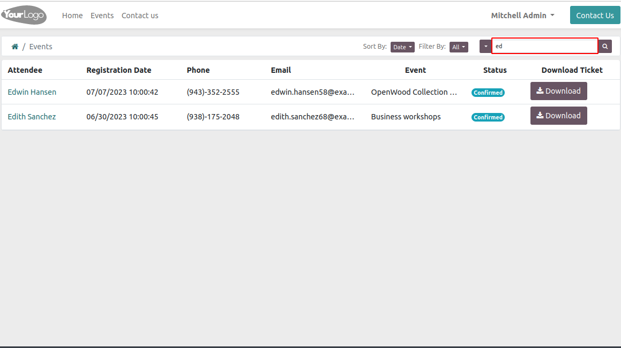
Task: Select the date 07/07/2023 10:00:42
Action: pyautogui.click(x=122, y=92)
